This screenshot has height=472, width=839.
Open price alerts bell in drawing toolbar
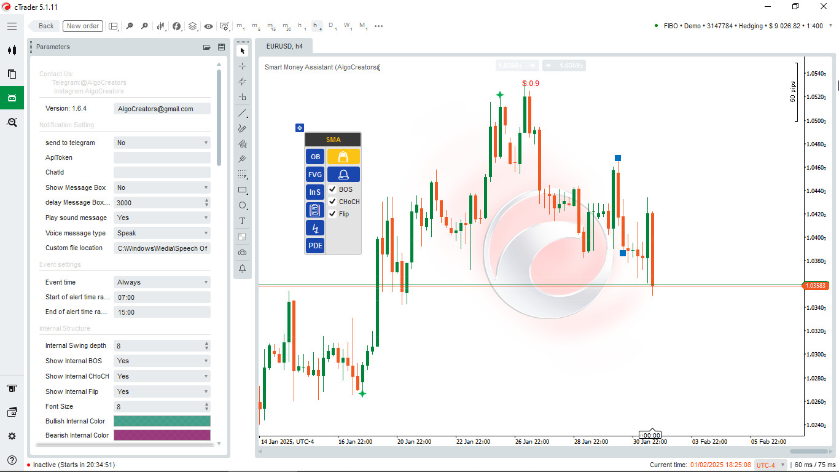coord(243,269)
